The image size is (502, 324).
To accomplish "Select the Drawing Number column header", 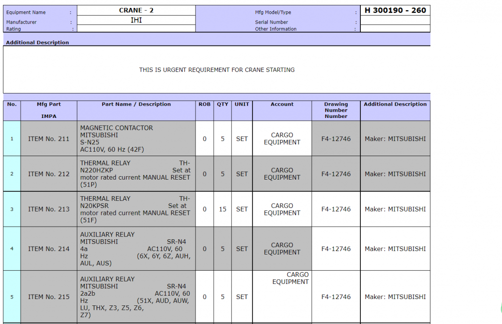I will point(336,111).
